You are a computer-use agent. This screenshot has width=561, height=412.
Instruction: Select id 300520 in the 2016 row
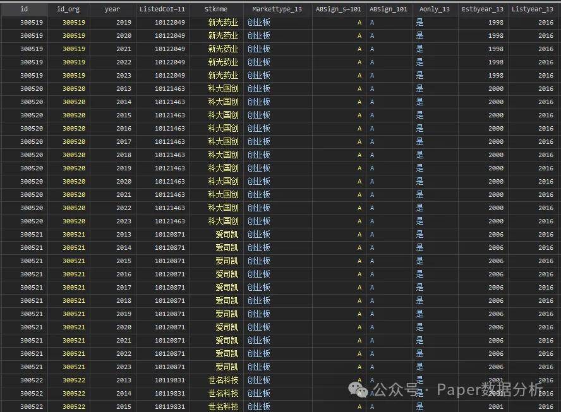pos(32,128)
